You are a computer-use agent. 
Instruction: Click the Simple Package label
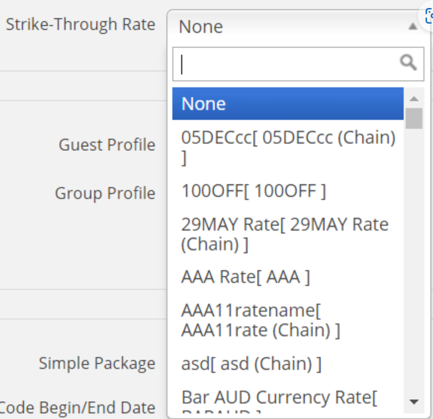[97, 364]
